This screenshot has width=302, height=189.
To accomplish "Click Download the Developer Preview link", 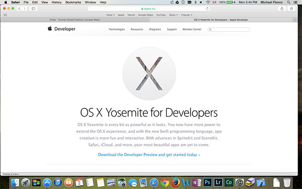I will (149, 154).
